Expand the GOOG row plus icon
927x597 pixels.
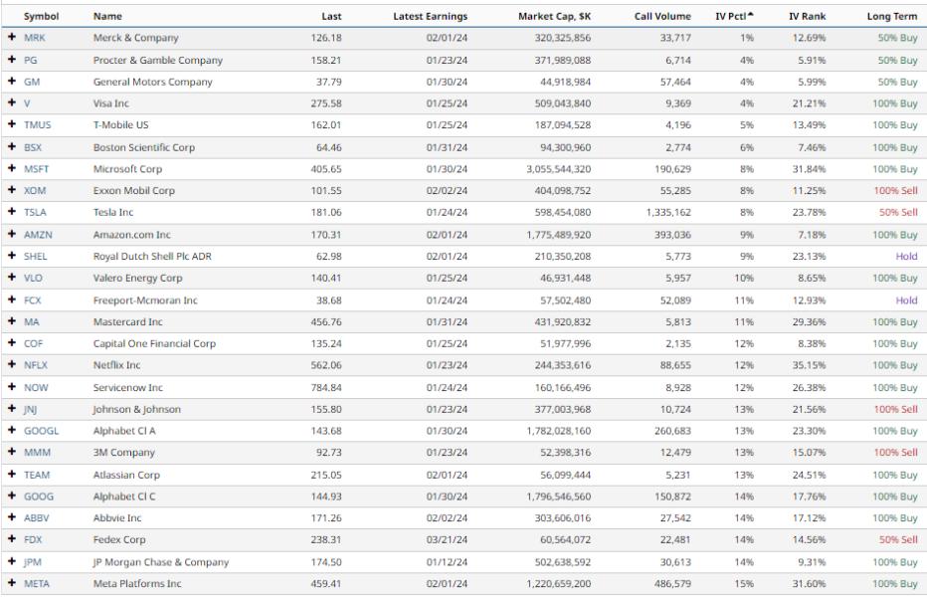click(x=12, y=496)
